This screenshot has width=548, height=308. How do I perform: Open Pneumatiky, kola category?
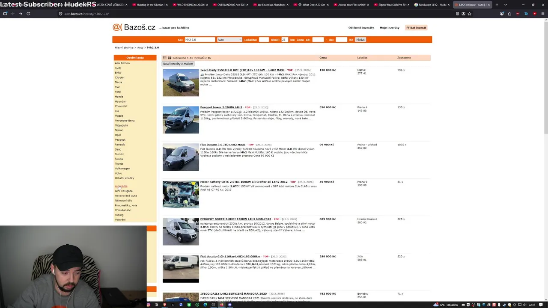126,205
